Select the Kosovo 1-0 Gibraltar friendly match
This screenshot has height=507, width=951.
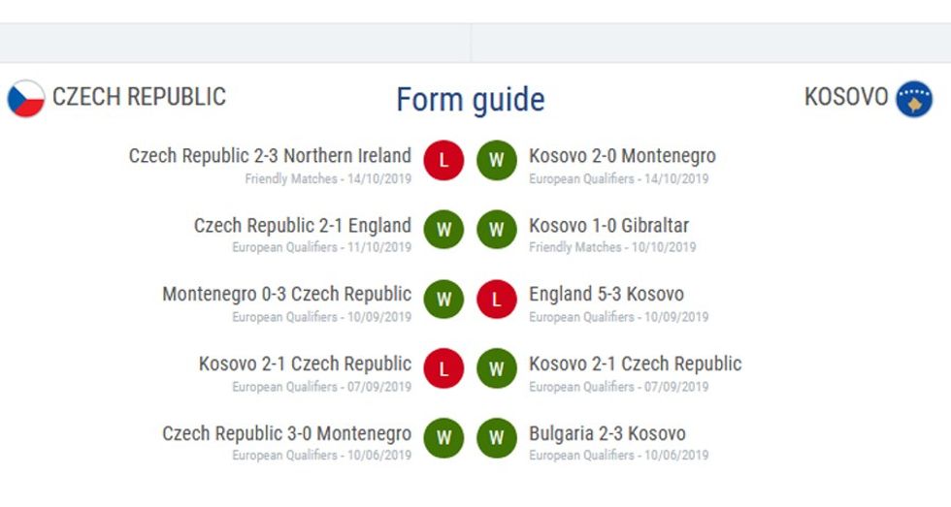click(608, 226)
